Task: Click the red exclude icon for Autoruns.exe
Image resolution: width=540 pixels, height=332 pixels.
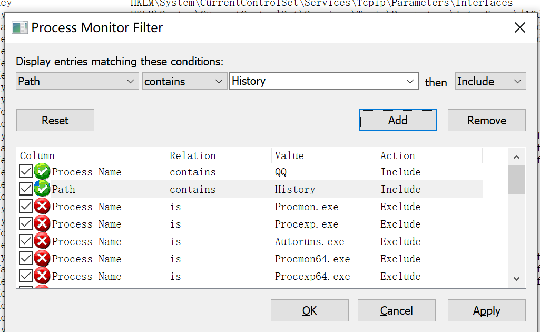Action: tap(42, 241)
